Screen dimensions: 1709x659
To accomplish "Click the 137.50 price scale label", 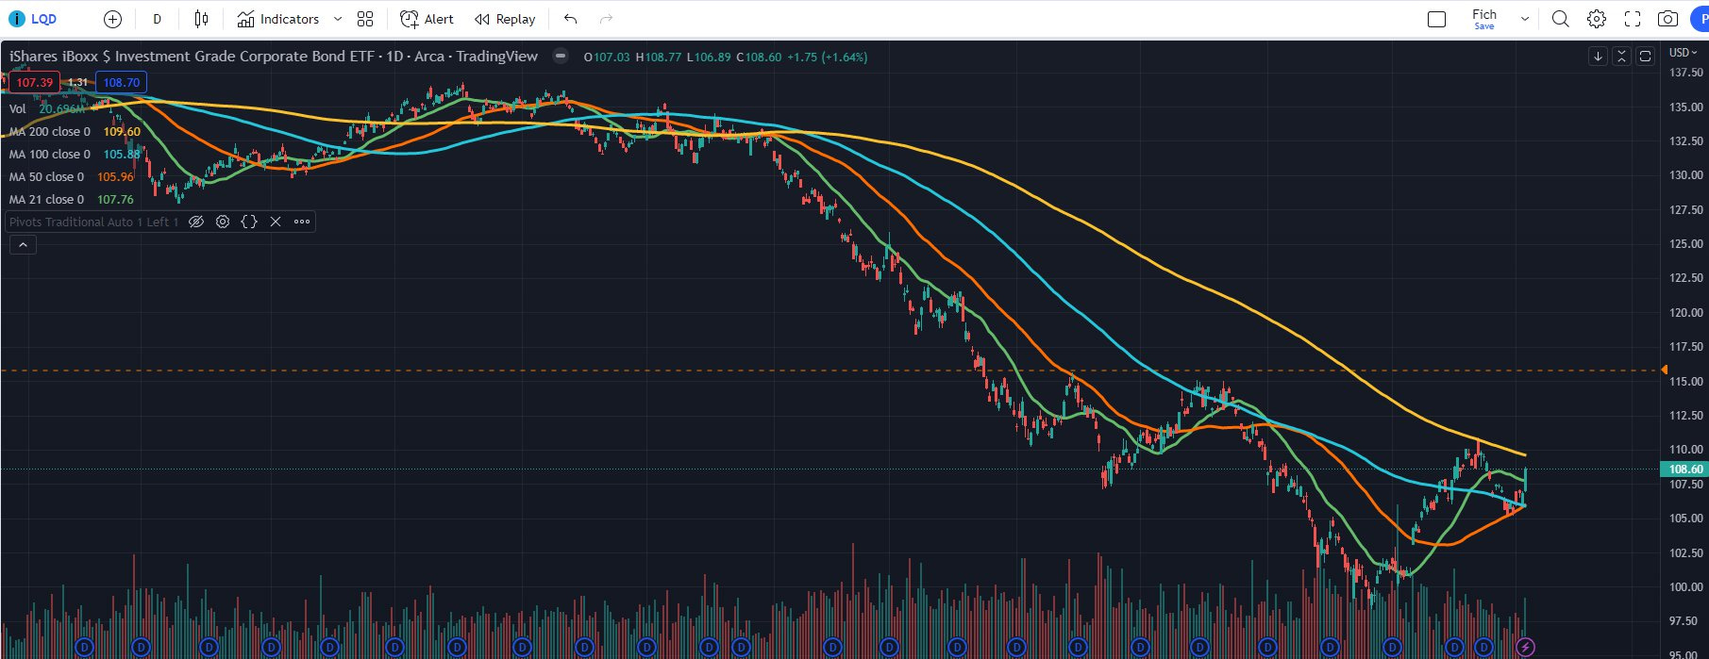I will point(1685,73).
